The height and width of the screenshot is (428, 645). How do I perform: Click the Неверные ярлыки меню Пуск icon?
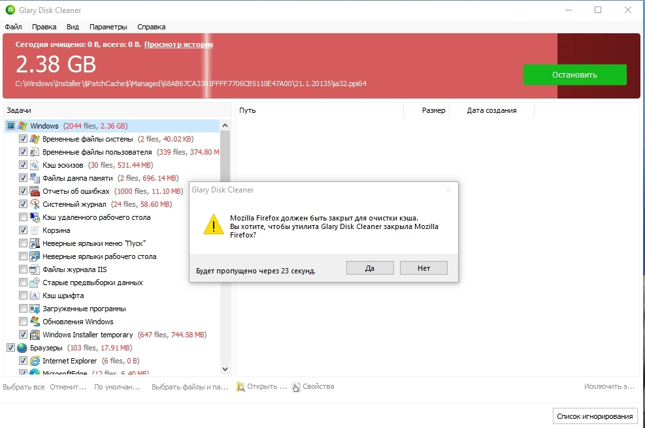[x=35, y=243]
